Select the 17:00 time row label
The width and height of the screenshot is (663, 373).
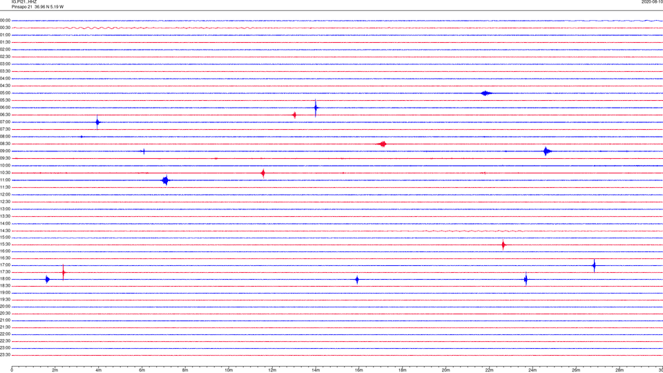5,265
